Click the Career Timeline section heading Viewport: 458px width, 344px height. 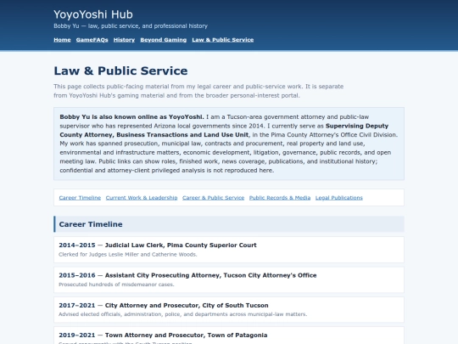[229, 224]
